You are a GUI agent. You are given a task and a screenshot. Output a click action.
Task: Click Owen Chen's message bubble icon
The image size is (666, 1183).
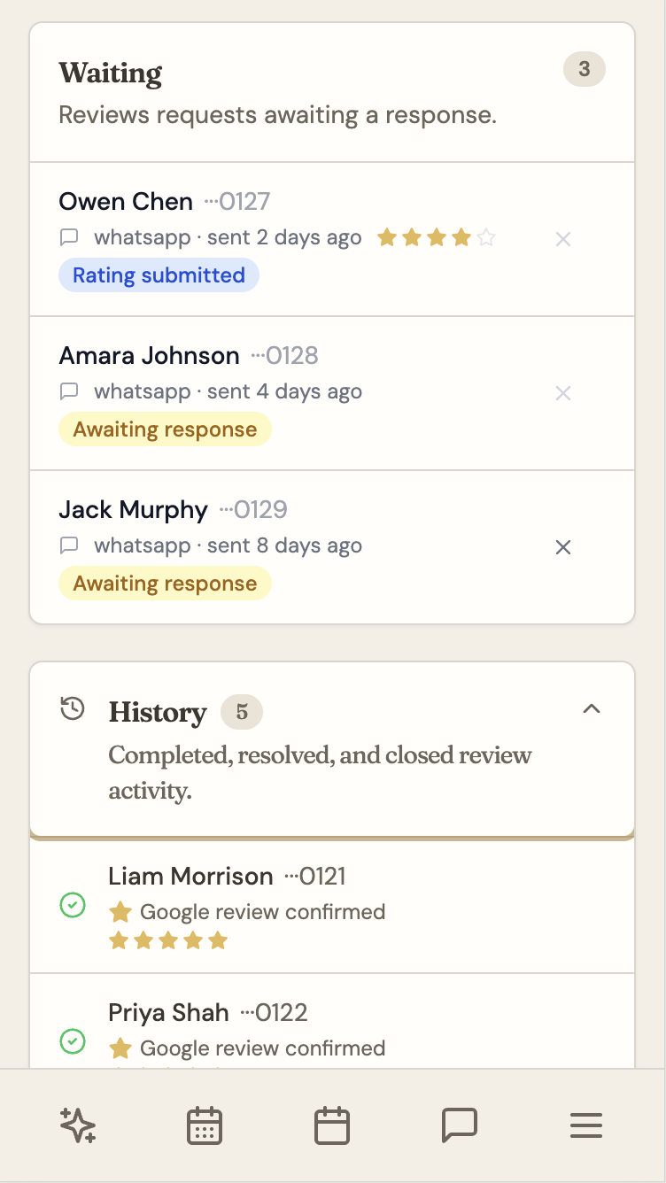point(69,237)
